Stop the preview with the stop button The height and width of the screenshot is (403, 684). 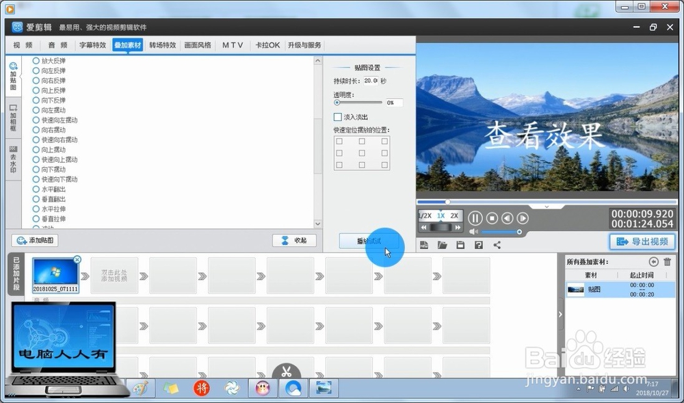point(492,218)
